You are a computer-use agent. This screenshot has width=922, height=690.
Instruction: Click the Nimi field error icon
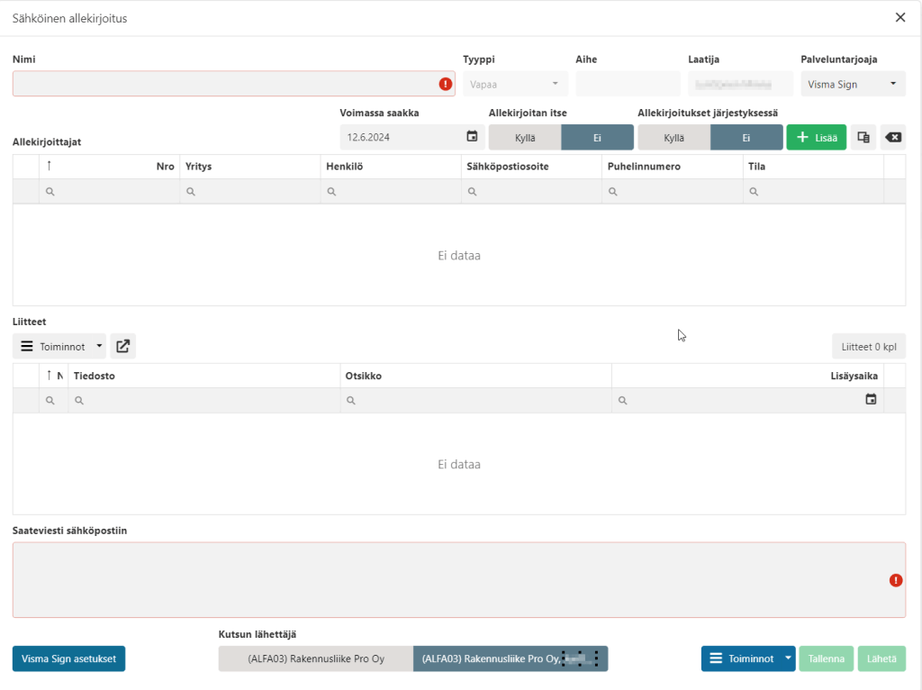[x=445, y=84]
